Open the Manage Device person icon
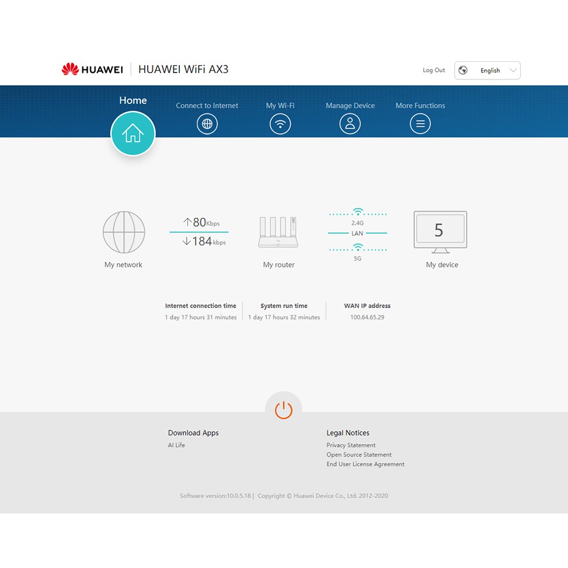Screen dimensions: 568x568 (x=350, y=124)
